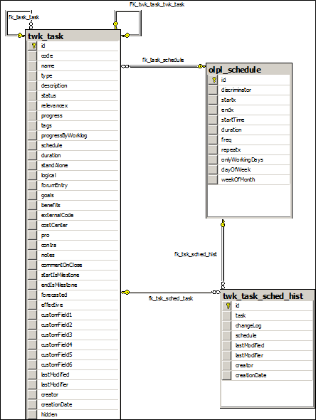Viewport: 316px width, 420px height.
Task: Click the row selector box beside pro
Action: point(33,235)
